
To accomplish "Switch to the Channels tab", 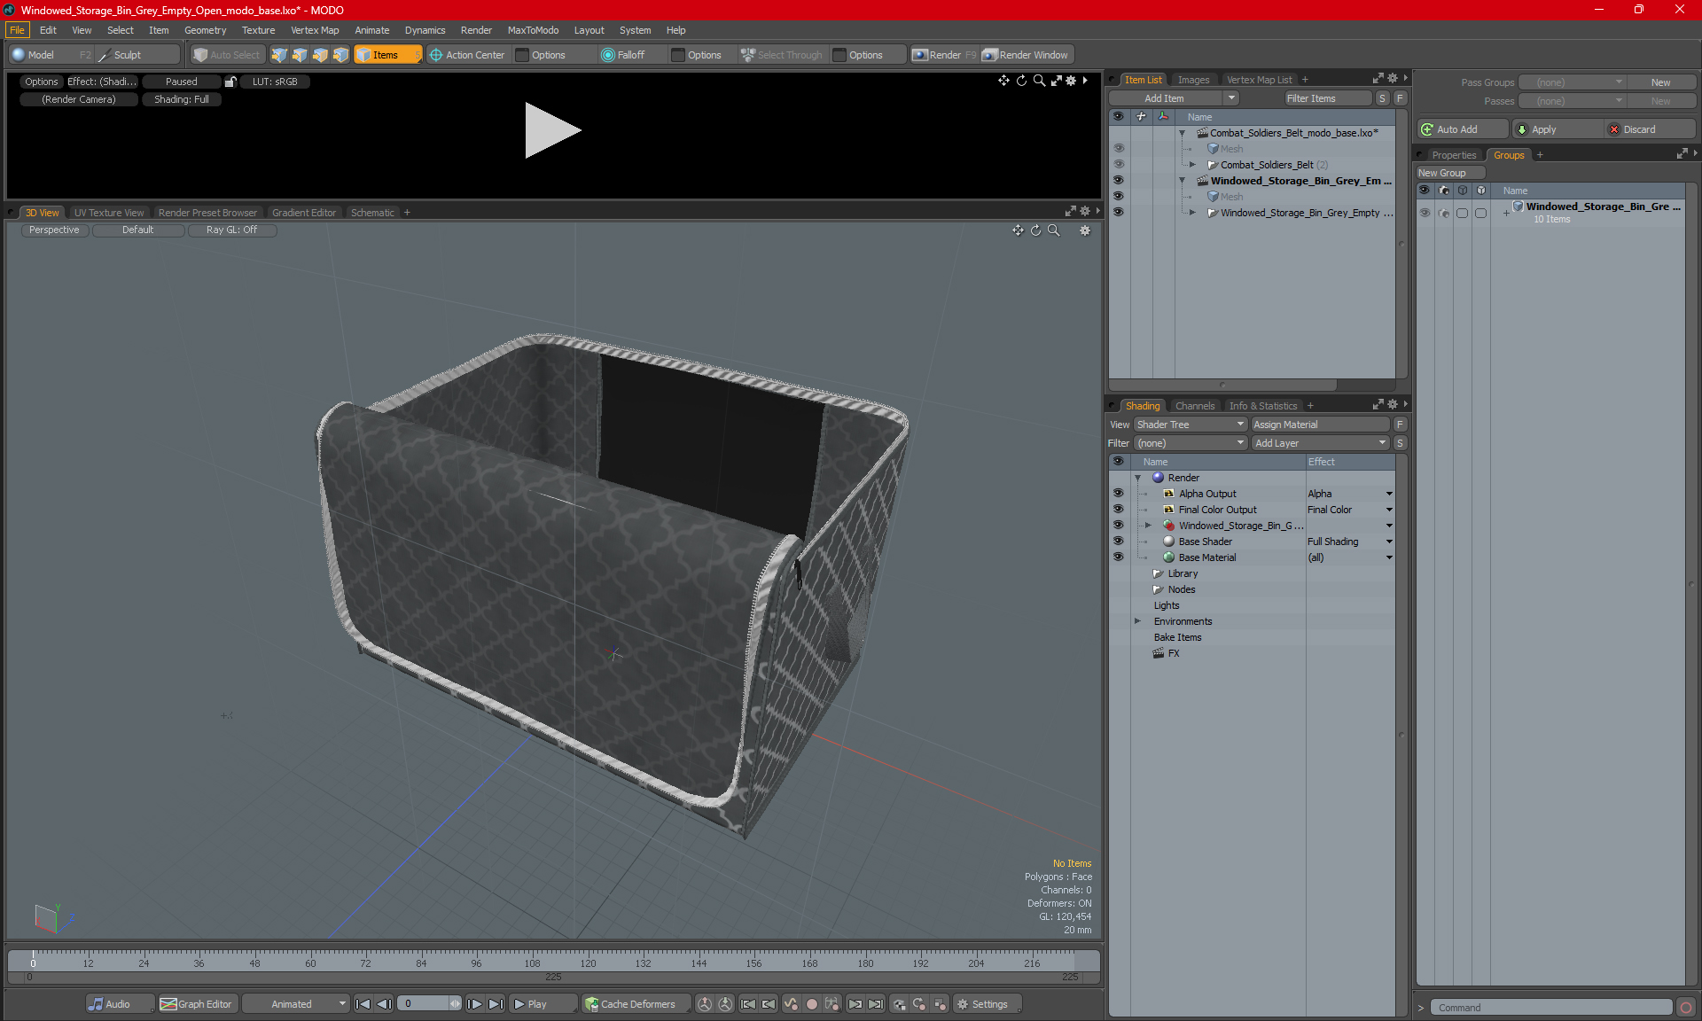I will (1194, 406).
